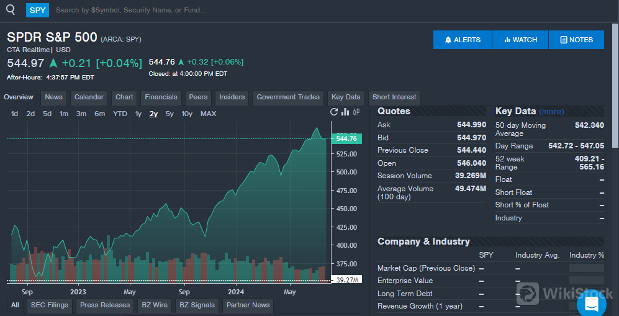619x316 pixels.
Task: Click the Key Data (more) link
Action: tap(551, 112)
